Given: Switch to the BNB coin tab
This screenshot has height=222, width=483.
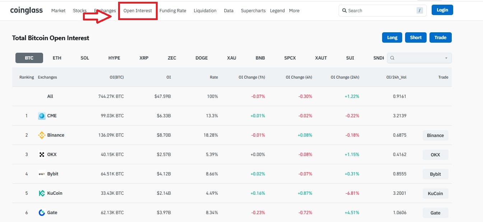Looking at the screenshot, I should (260, 58).
